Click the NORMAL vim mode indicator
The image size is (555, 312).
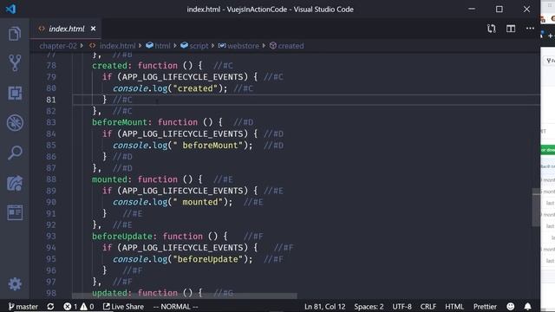(x=175, y=306)
